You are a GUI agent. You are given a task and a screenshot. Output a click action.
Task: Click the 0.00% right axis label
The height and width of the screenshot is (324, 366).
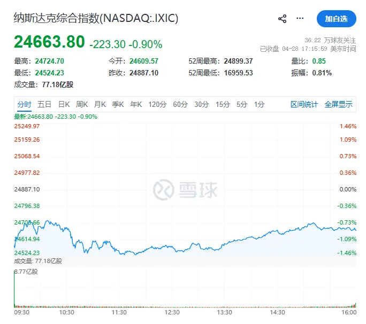pyautogui.click(x=348, y=189)
